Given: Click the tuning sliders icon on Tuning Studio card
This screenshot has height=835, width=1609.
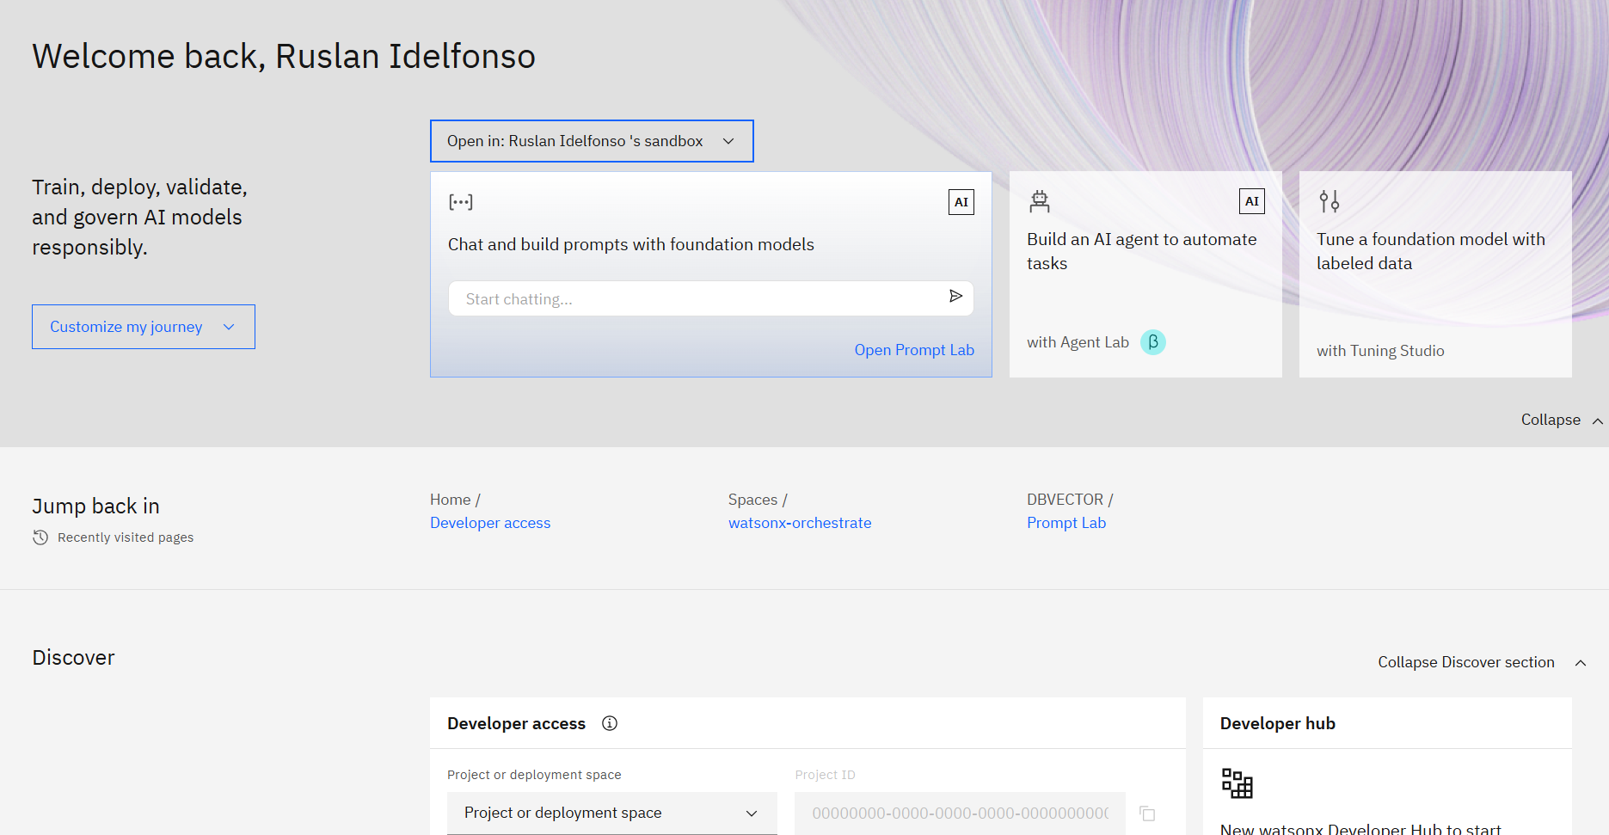Looking at the screenshot, I should point(1330,201).
